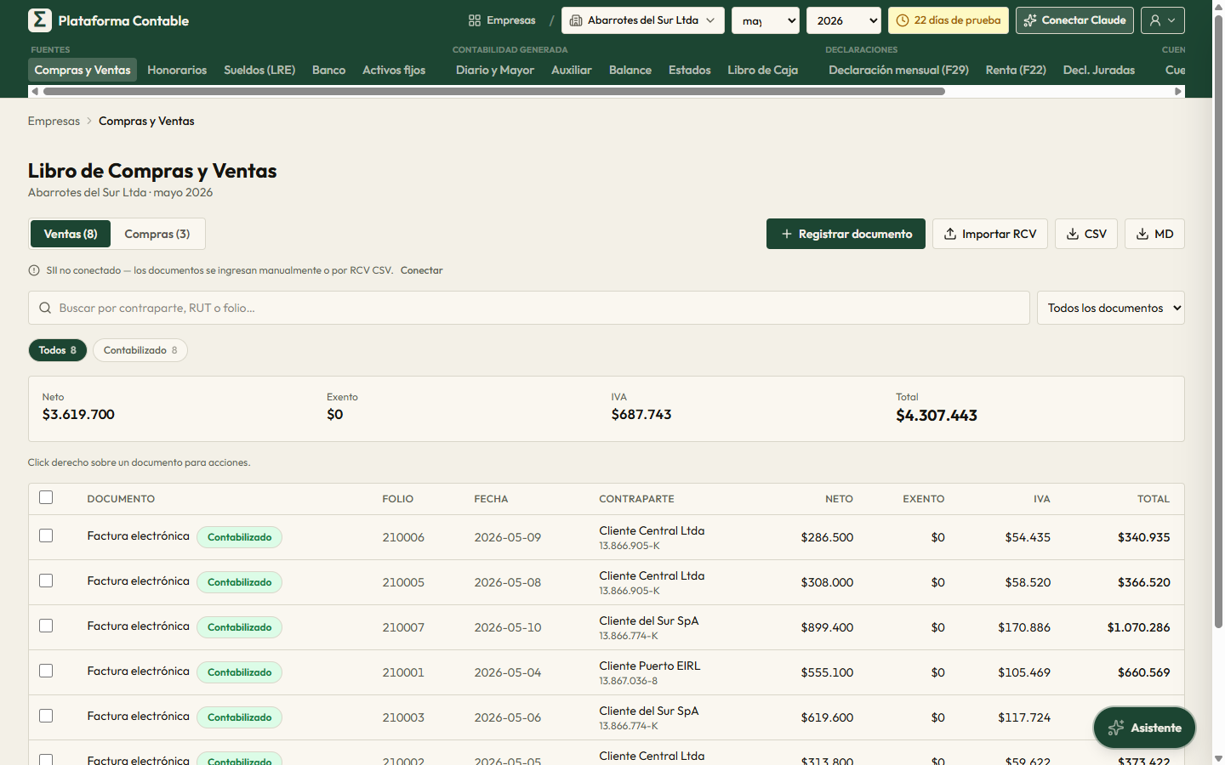Click Empresas in the breadcrumb
The width and height of the screenshot is (1225, 765).
pos(54,122)
